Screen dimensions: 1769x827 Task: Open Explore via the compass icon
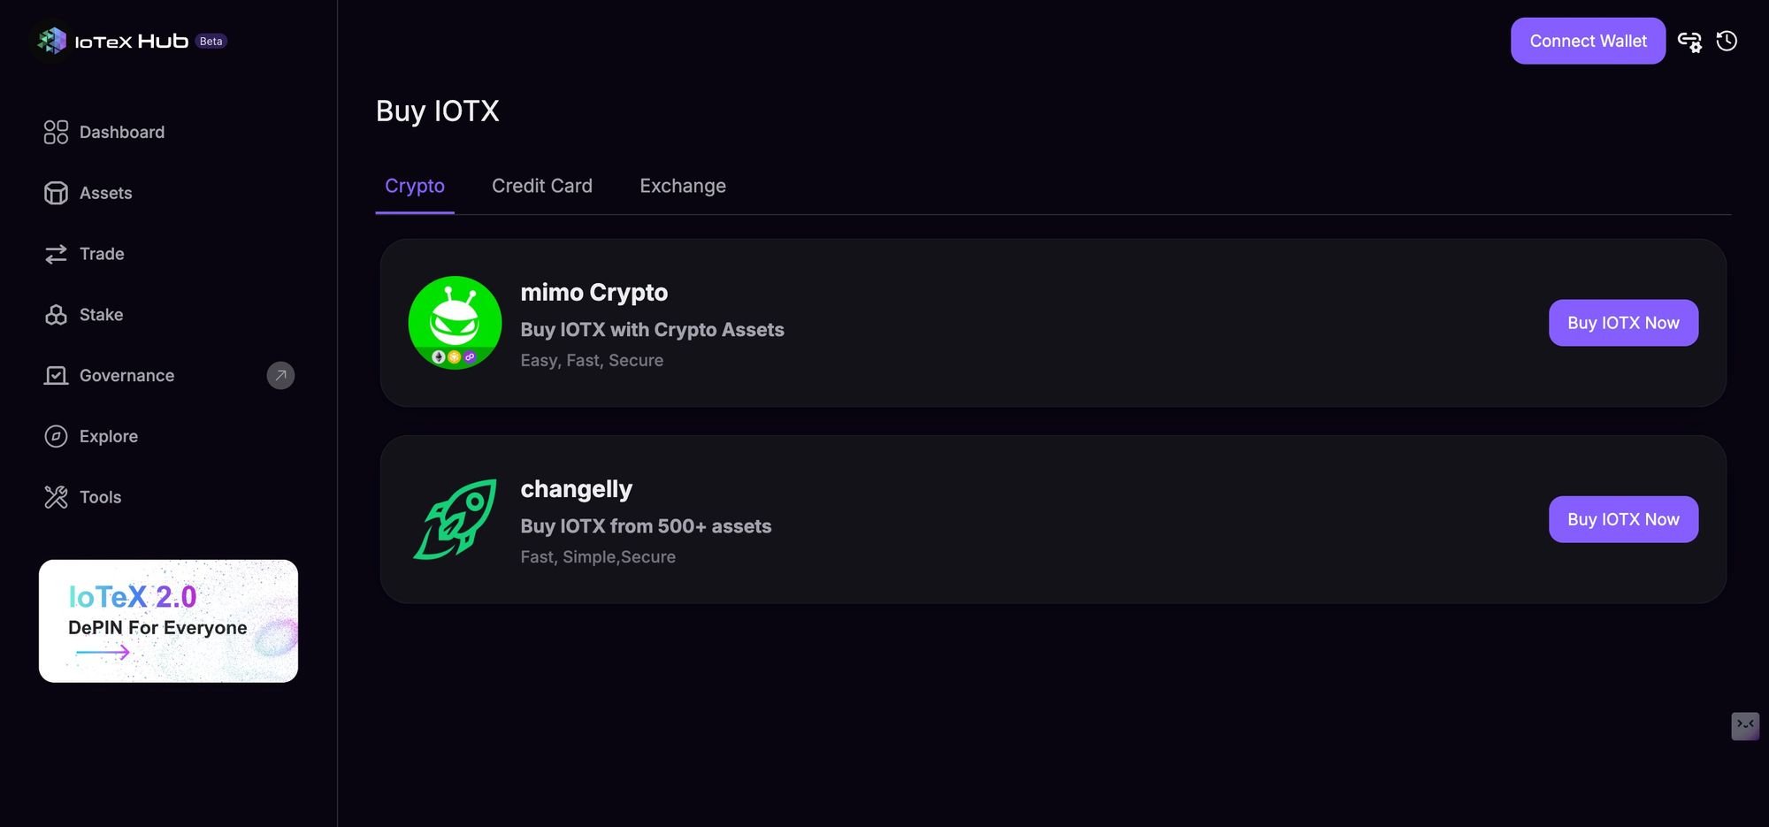56,436
